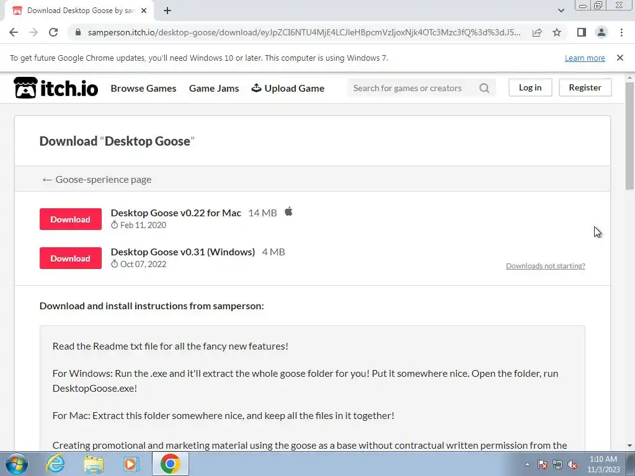Viewport: 635px width, 476px height.
Task: Open the tab search chevron
Action: (x=561, y=11)
